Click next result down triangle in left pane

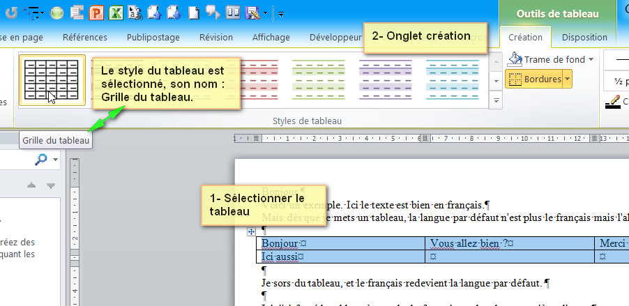coord(50,185)
